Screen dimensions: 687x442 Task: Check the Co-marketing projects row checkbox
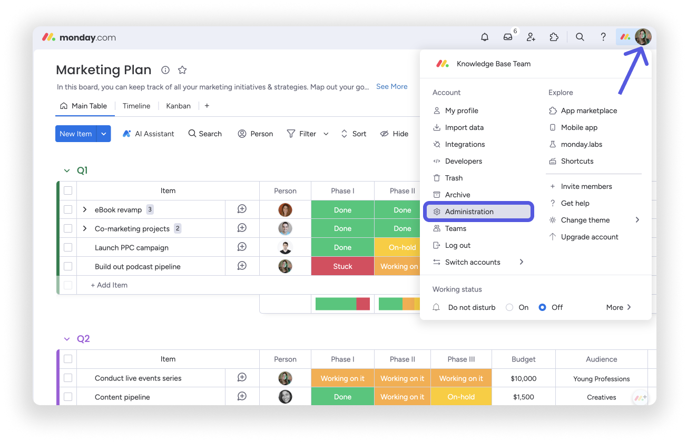coord(68,228)
